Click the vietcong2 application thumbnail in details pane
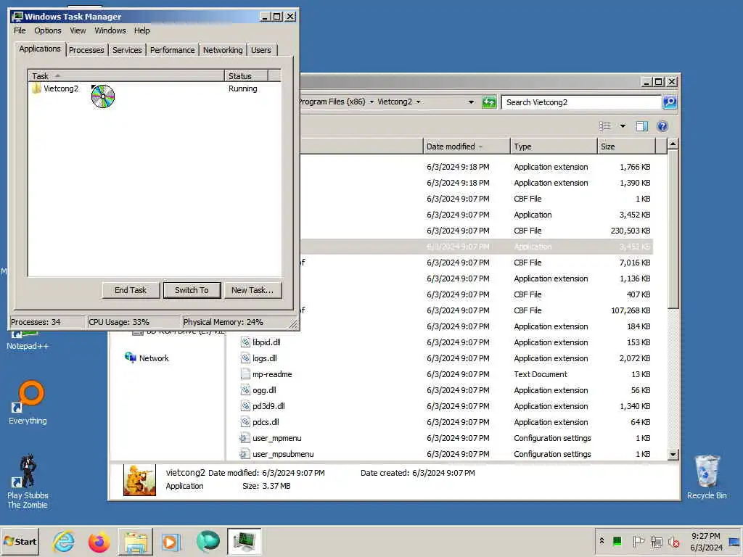 (x=139, y=480)
